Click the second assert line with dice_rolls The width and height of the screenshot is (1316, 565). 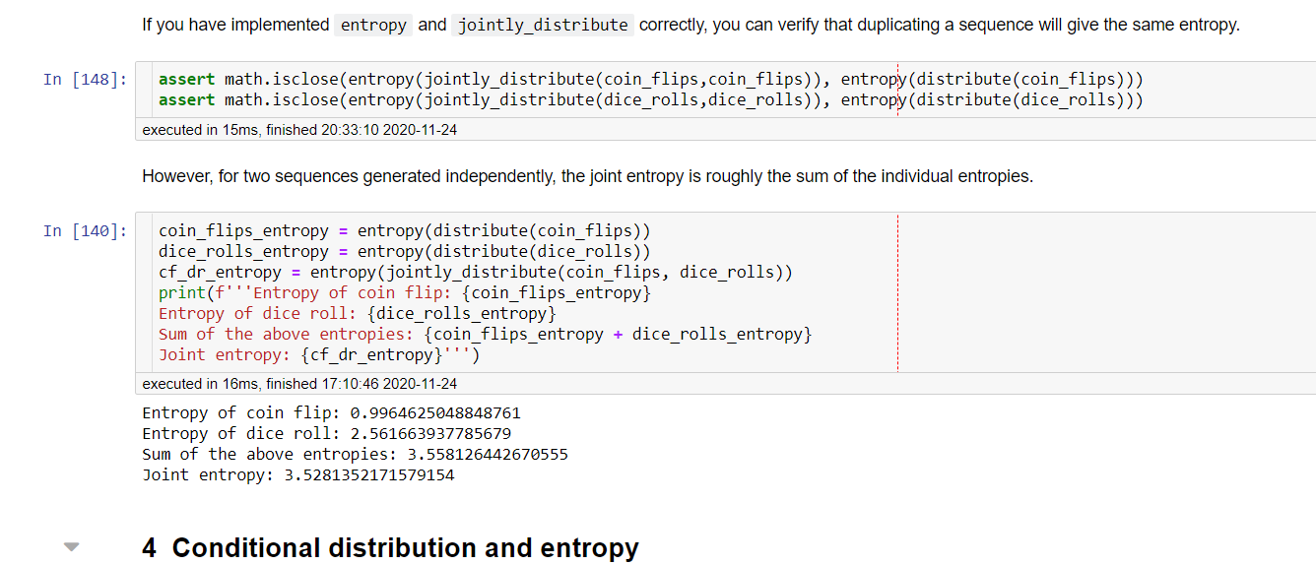pyautogui.click(x=650, y=100)
